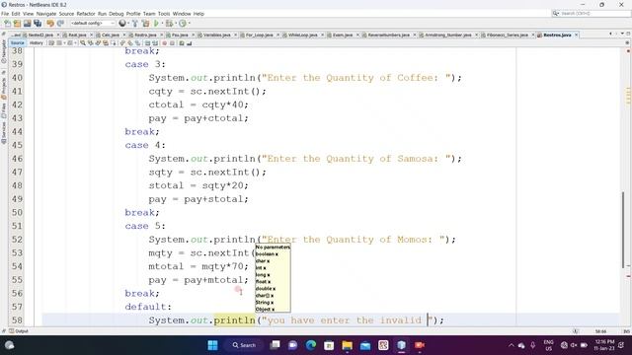Open the Debug menu

click(x=117, y=14)
